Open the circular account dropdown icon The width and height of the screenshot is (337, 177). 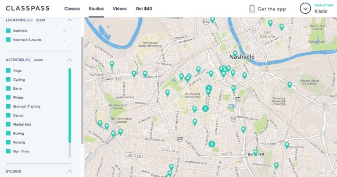click(305, 9)
